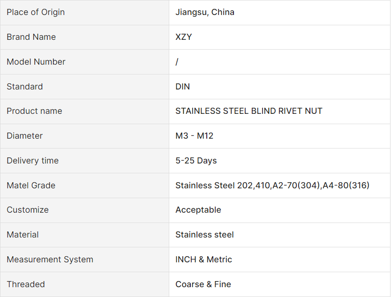Select the Coarse & Fine value
Image resolution: width=391 pixels, height=297 pixels.
coord(203,284)
